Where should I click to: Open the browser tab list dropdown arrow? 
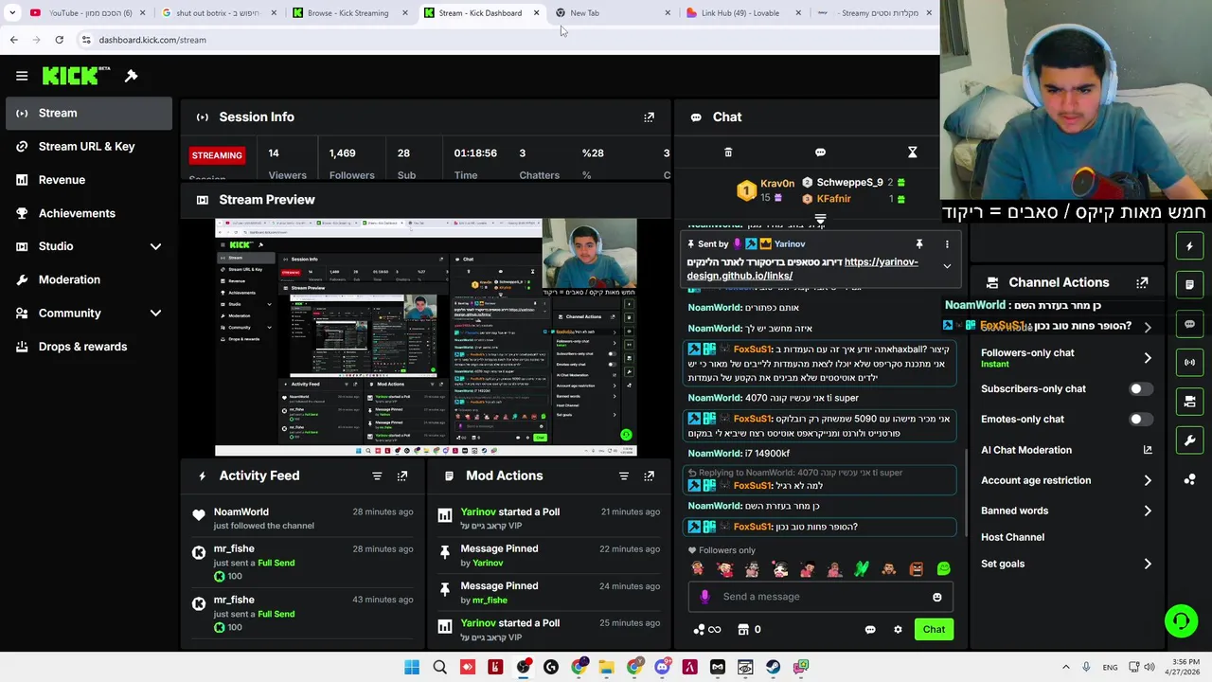click(x=12, y=13)
